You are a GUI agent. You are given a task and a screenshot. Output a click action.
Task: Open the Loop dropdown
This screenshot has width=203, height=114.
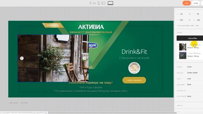(195, 79)
